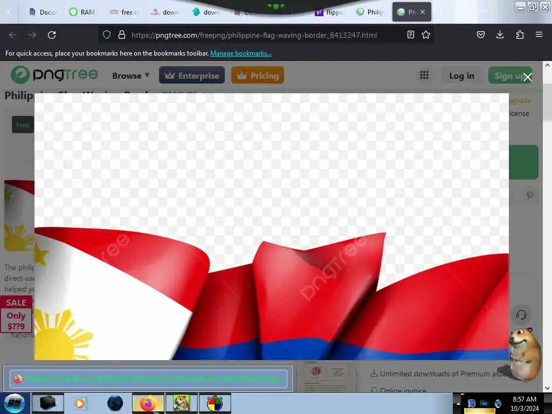552x414 pixels.
Task: Open the black box taskbar app
Action: click(x=48, y=403)
